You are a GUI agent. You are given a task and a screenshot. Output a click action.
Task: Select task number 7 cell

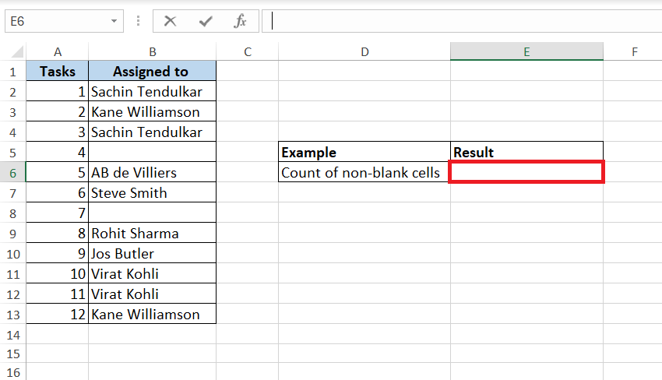[58, 213]
